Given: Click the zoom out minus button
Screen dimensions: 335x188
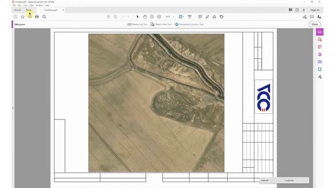Looking at the screenshot, I should 152,17.
